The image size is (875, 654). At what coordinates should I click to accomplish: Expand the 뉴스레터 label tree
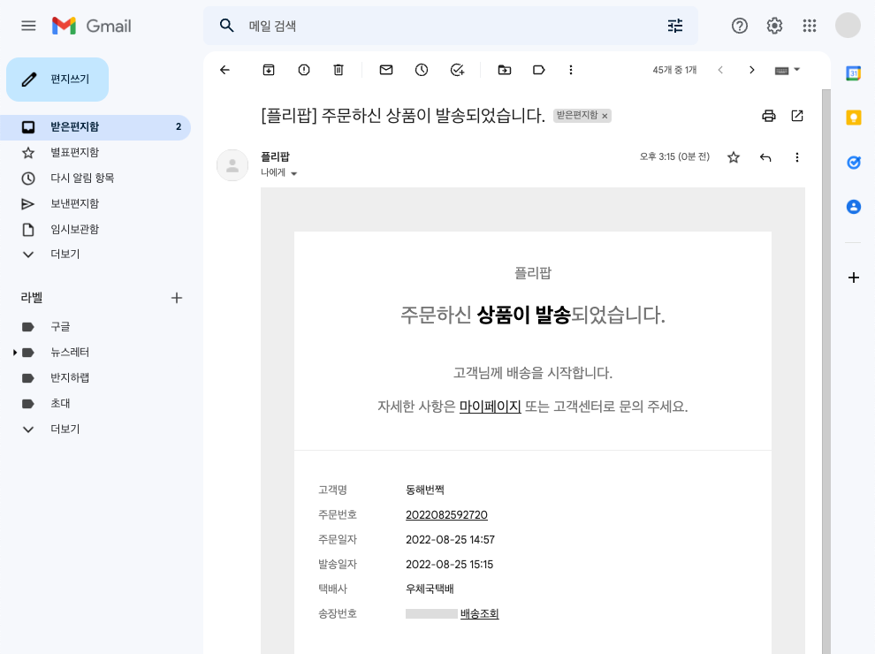click(15, 353)
